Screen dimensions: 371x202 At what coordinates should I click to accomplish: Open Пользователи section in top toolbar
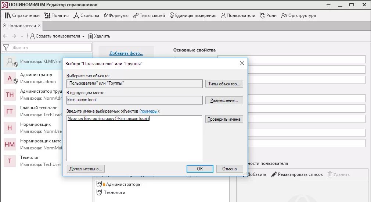[238, 15]
